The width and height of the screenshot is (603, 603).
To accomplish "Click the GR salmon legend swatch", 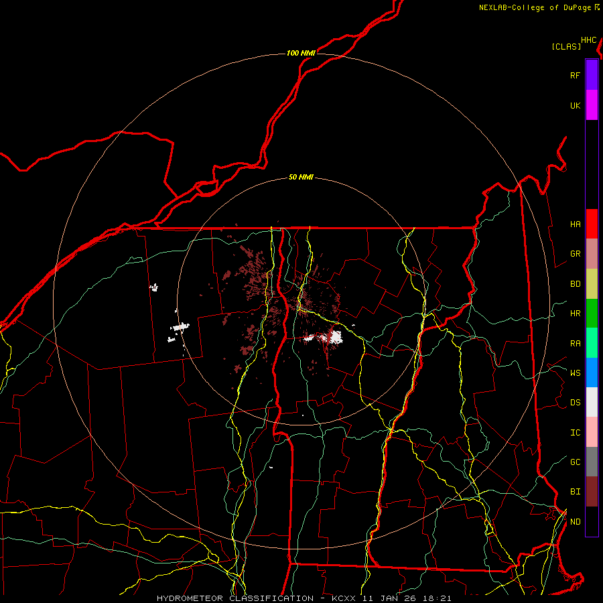I will [x=592, y=253].
